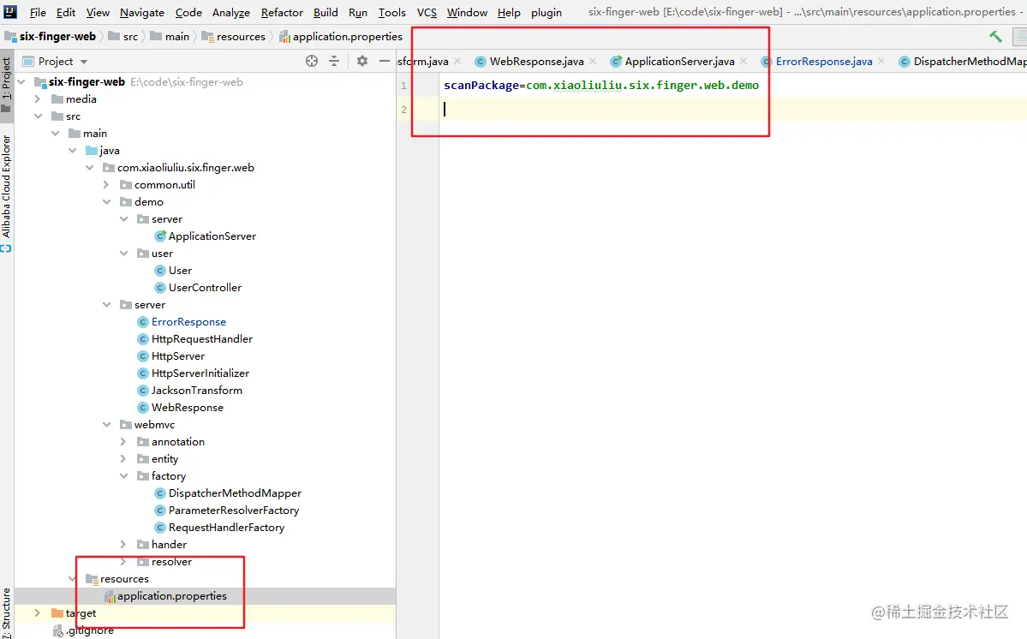Click the application.properties file icon in tree

(x=110, y=596)
